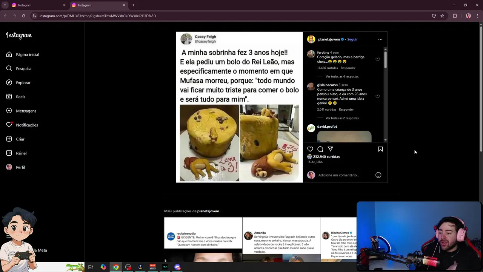Open Mensagens in sidebar
The image size is (483, 272).
click(x=21, y=111)
